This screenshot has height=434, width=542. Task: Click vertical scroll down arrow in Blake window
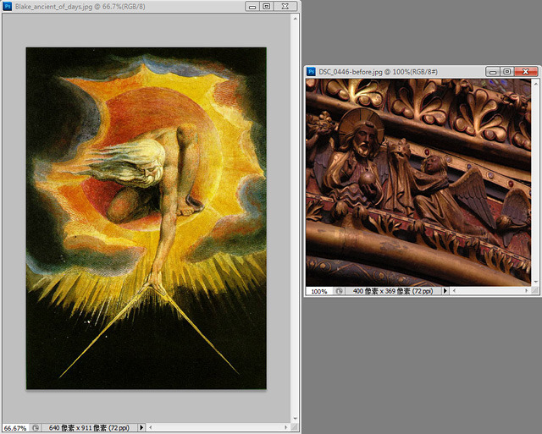(296, 418)
